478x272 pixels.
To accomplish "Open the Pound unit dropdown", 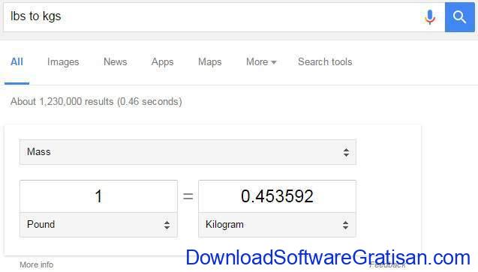I will [x=98, y=225].
